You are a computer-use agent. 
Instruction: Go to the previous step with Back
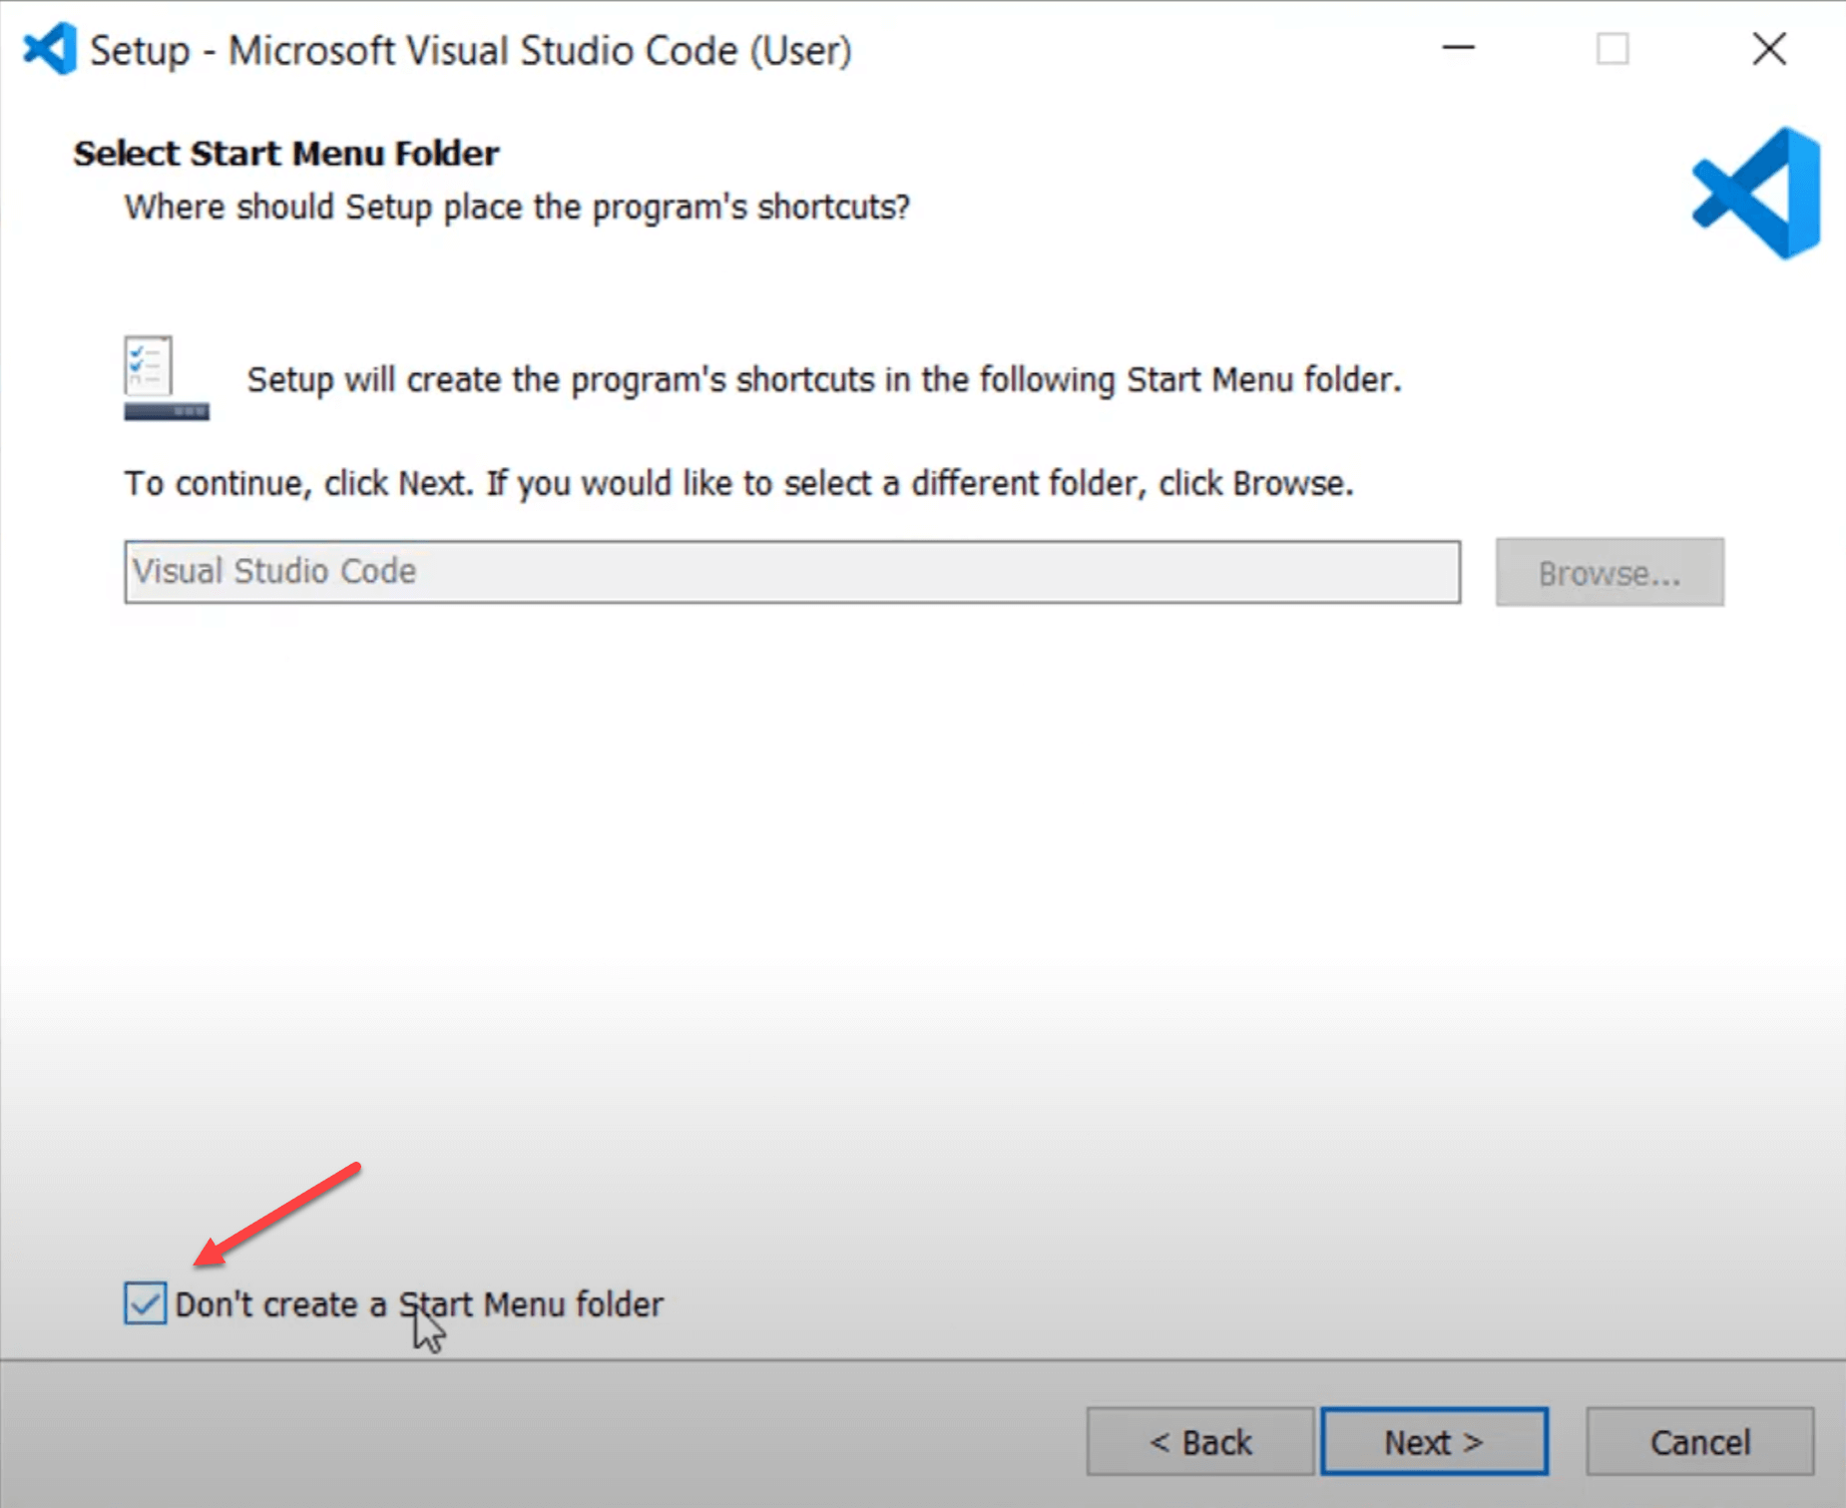pyautogui.click(x=1199, y=1441)
